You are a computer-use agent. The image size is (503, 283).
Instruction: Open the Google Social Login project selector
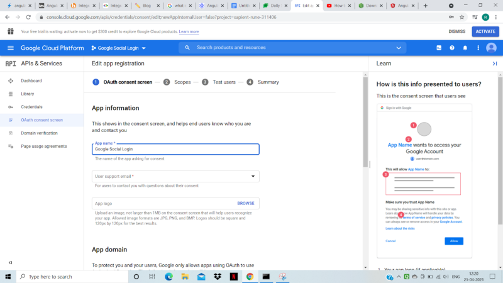tap(118, 48)
